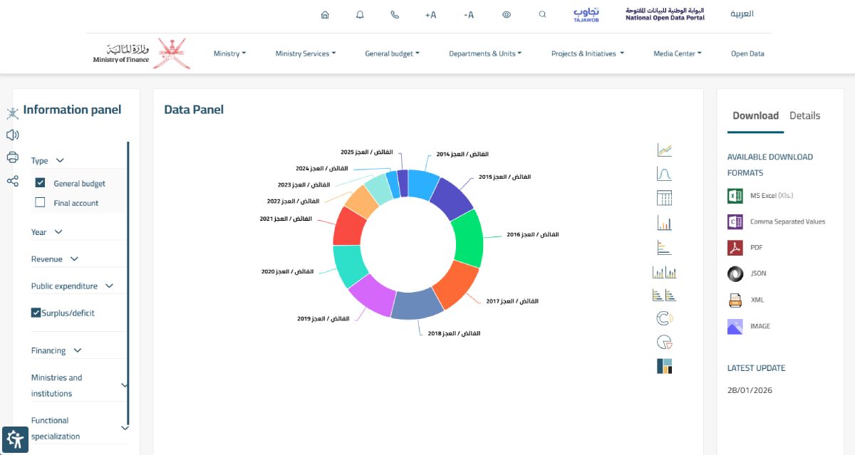The width and height of the screenshot is (855, 455).
Task: Click the printer icon in left sidebar
Action: coord(12,157)
